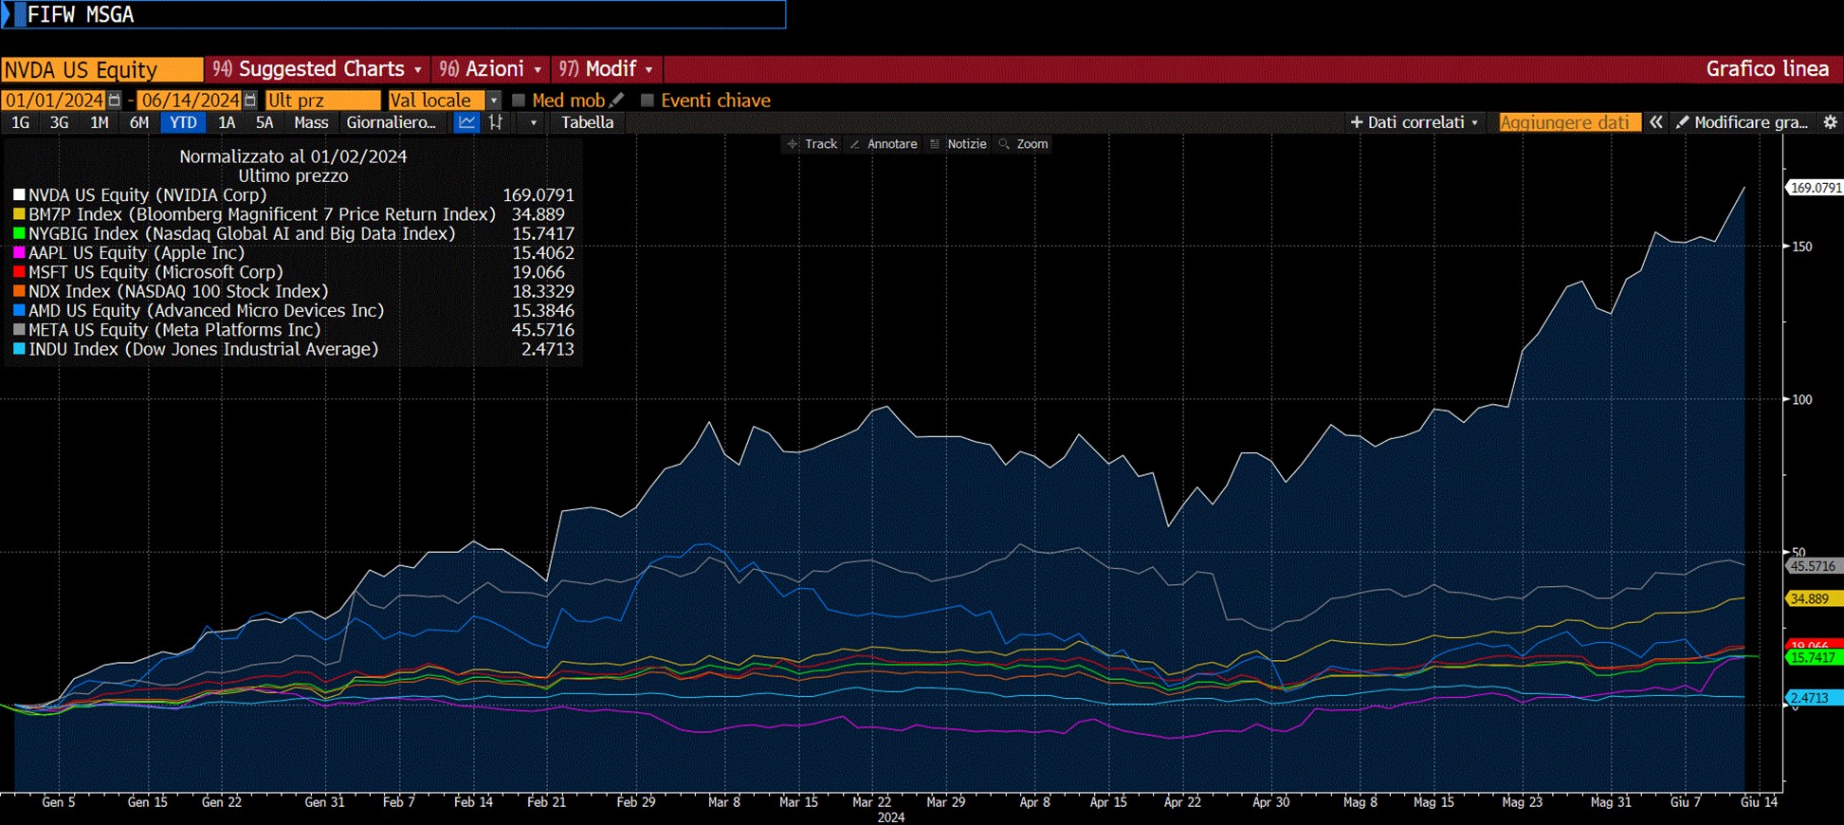This screenshot has width=1844, height=825.
Task: Click the blue command prompt arrow
Action: pos(8,14)
